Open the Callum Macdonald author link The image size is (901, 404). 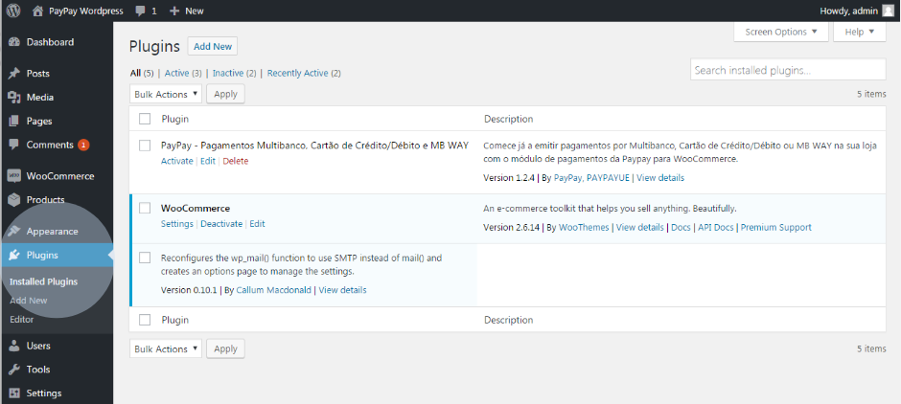click(x=274, y=290)
